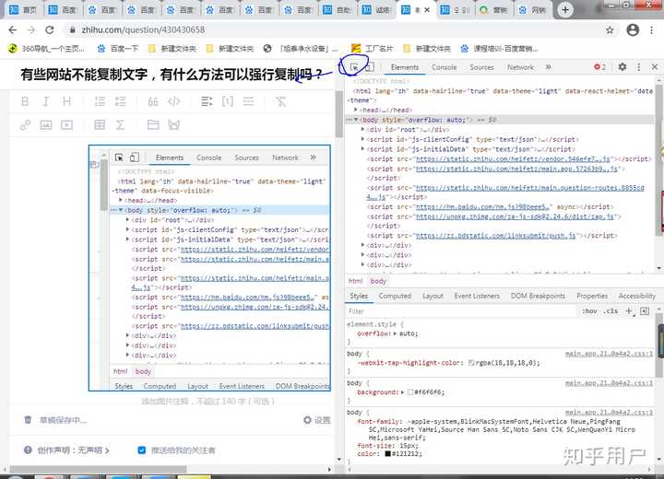Insert a table with the grid icon
Image resolution: width=664 pixels, height=479 pixels.
100,125
